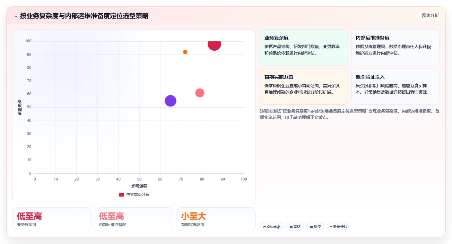The height and width of the screenshot is (244, 452).
Task: Click the 图表分析 label in header
Action: [430, 15]
